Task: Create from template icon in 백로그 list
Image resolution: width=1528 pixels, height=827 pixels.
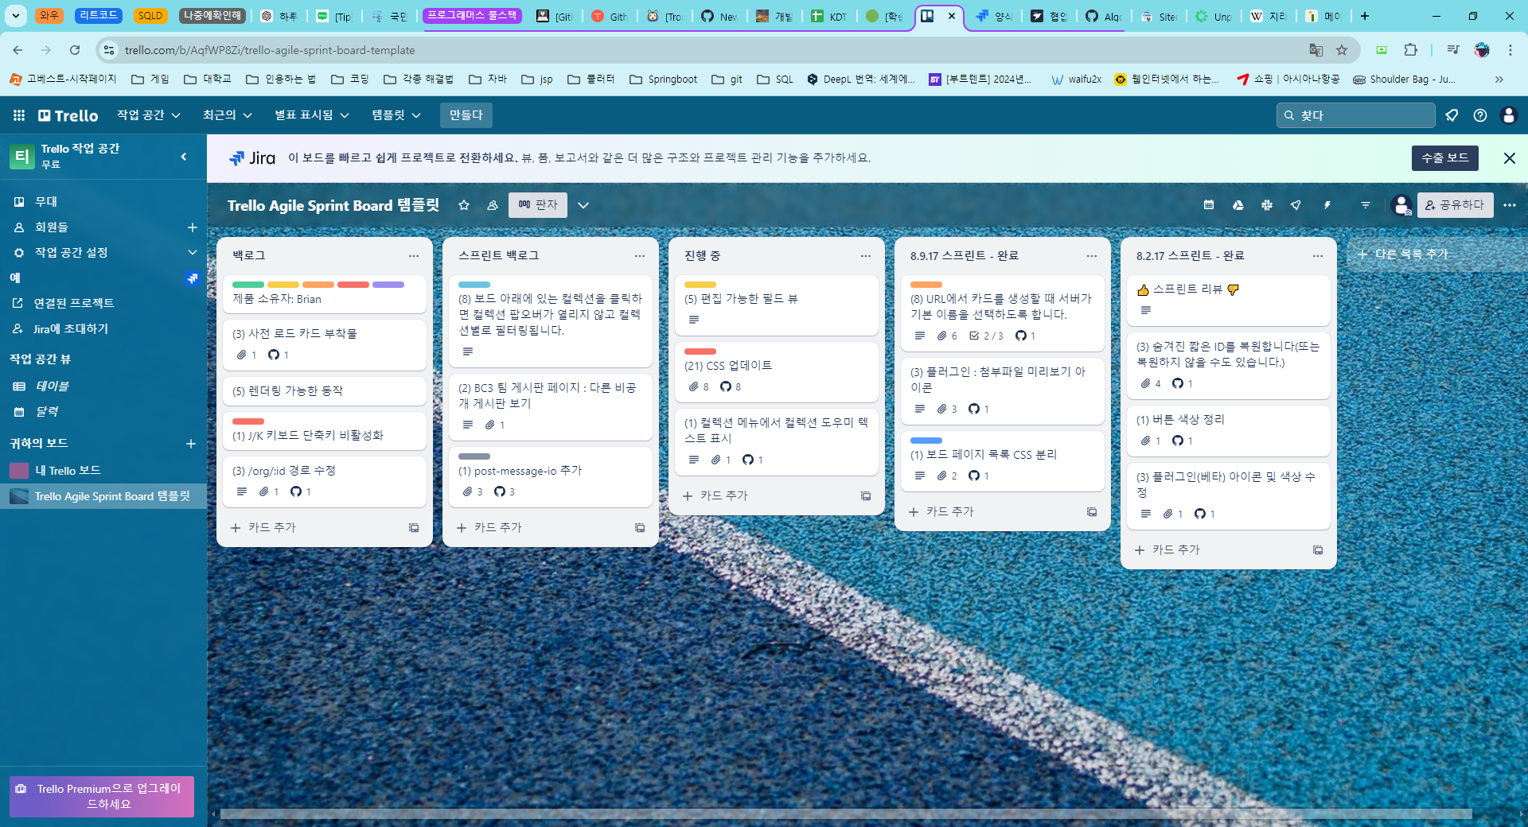Action: (414, 528)
